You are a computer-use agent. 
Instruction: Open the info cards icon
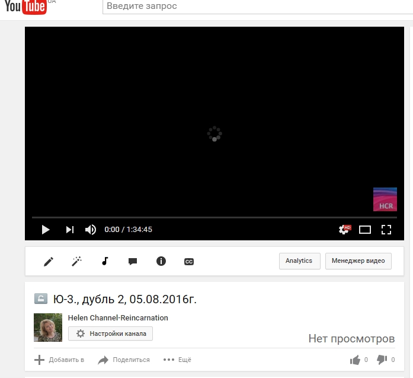161,261
